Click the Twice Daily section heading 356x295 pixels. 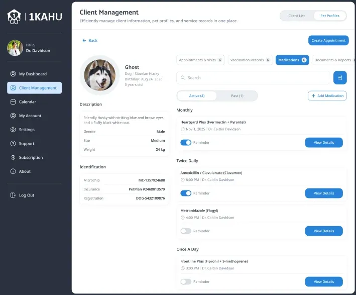(187, 161)
